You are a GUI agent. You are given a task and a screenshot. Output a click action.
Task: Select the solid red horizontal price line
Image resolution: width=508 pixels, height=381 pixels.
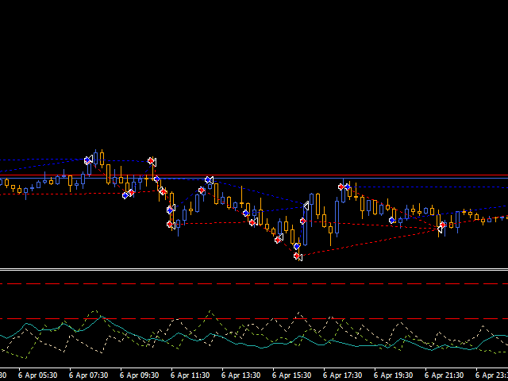pos(254,175)
